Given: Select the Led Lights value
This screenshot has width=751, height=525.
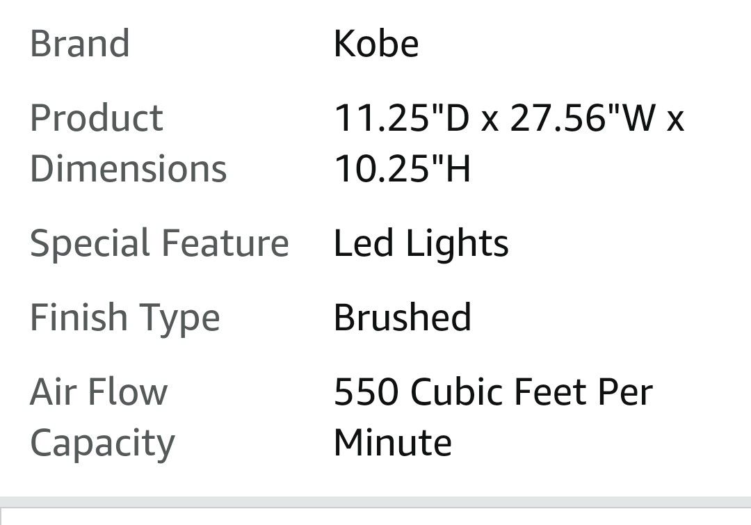Looking at the screenshot, I should coord(421,243).
